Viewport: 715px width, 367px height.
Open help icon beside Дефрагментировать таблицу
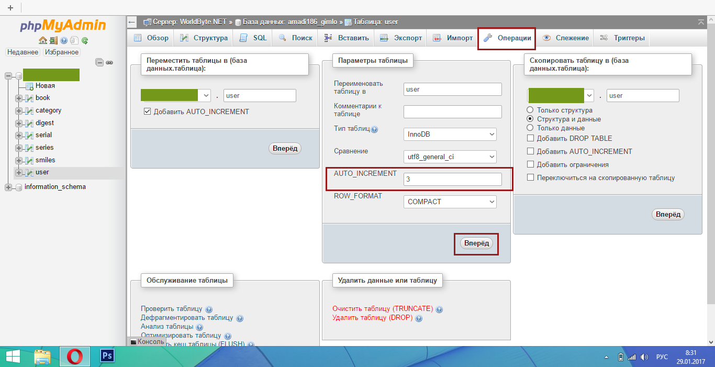click(240, 318)
